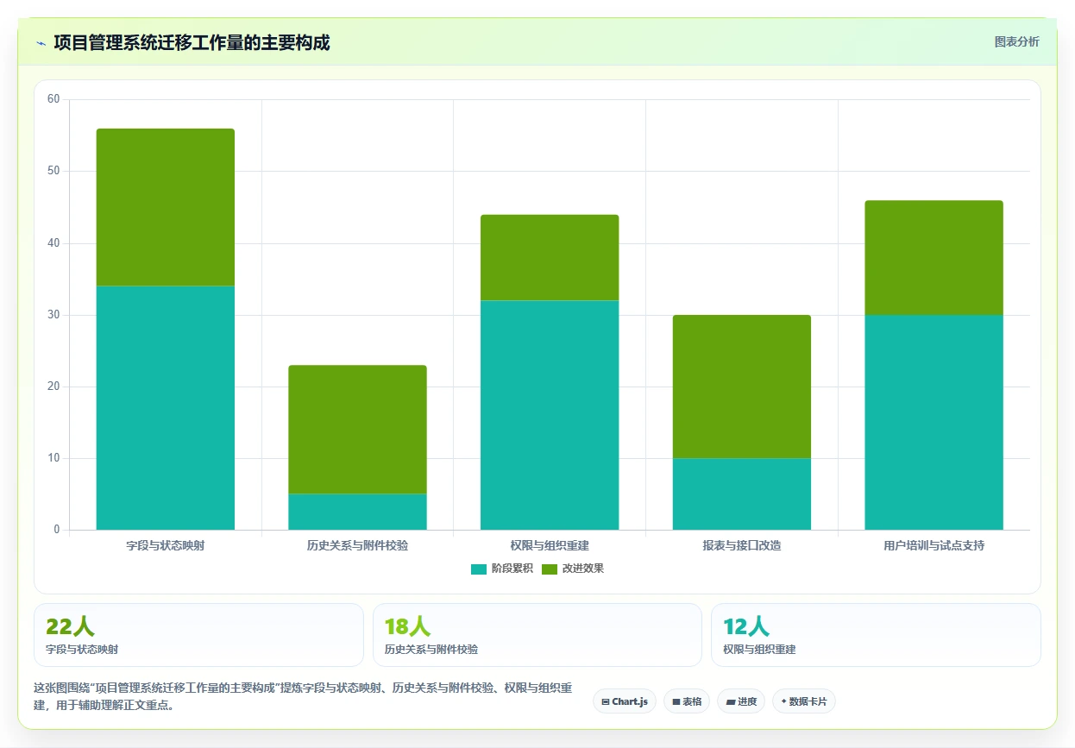Screen dimensions: 1075x748
Task: Open the 12人 权限与组织重建 data card
Action: [876, 635]
